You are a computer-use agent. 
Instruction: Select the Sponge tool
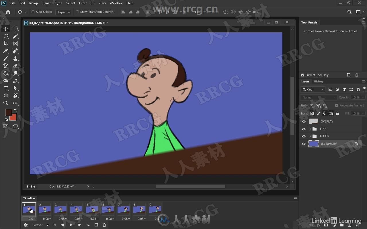[6, 81]
